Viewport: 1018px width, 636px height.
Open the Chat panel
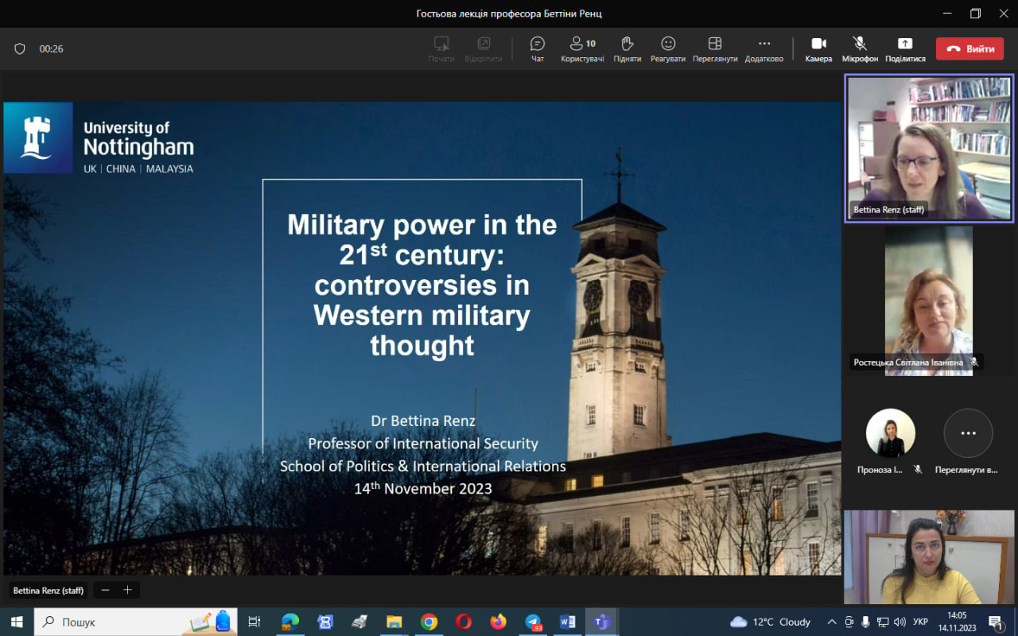[538, 48]
